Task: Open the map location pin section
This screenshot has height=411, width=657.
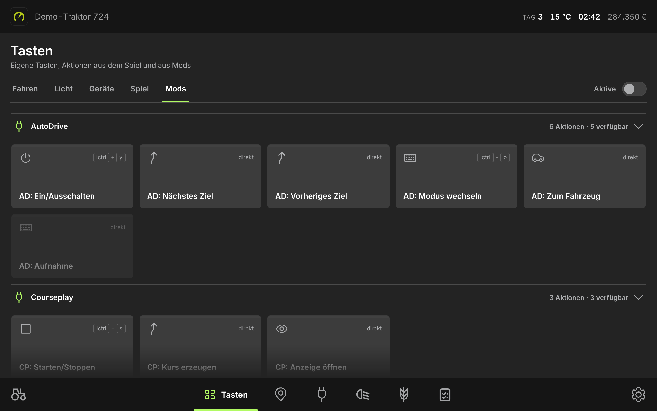Action: pos(281,394)
